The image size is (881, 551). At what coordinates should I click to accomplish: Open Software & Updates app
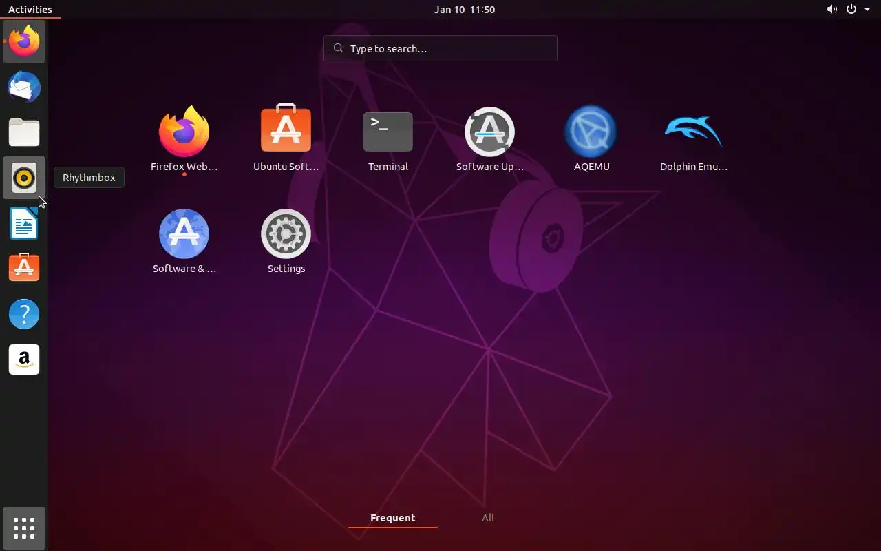[184, 242]
